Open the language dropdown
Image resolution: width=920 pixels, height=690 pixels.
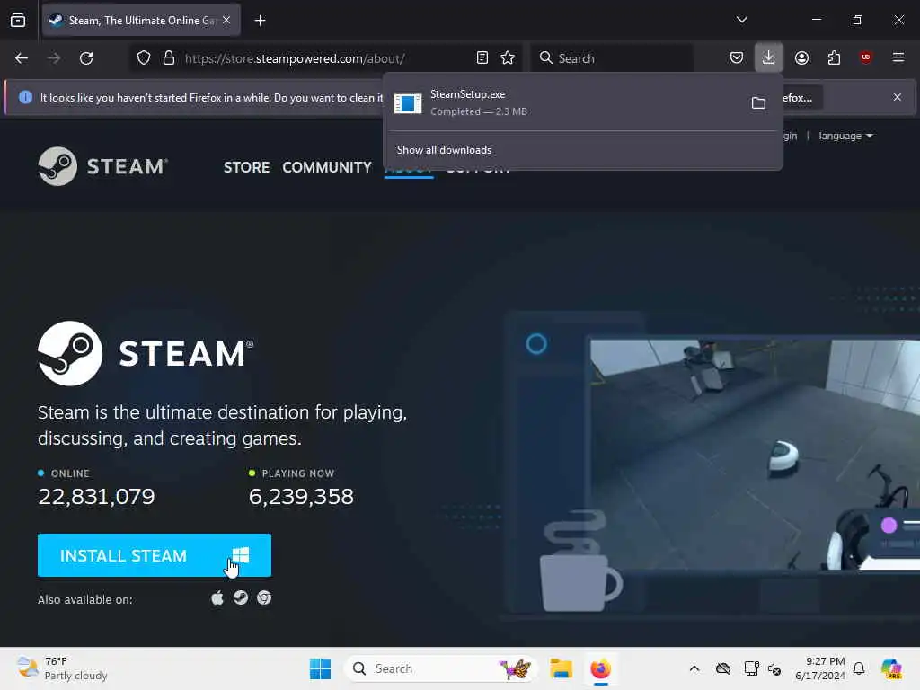845,137
